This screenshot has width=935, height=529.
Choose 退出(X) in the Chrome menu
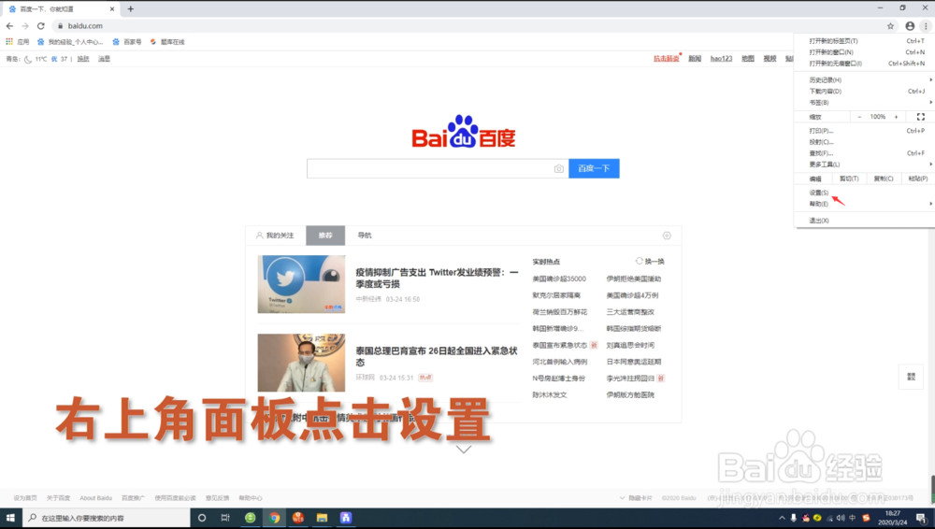point(865,221)
